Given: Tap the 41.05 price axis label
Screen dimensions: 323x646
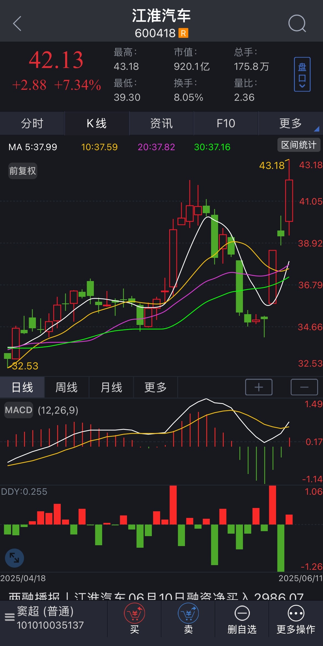Looking at the screenshot, I should 311,202.
